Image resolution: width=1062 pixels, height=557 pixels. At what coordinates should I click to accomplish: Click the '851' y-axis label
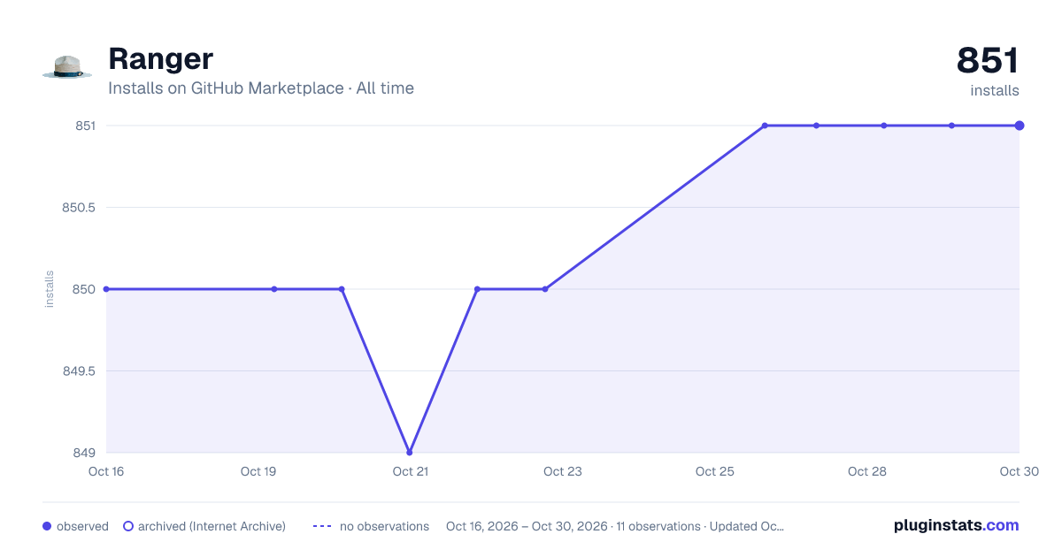coord(85,126)
